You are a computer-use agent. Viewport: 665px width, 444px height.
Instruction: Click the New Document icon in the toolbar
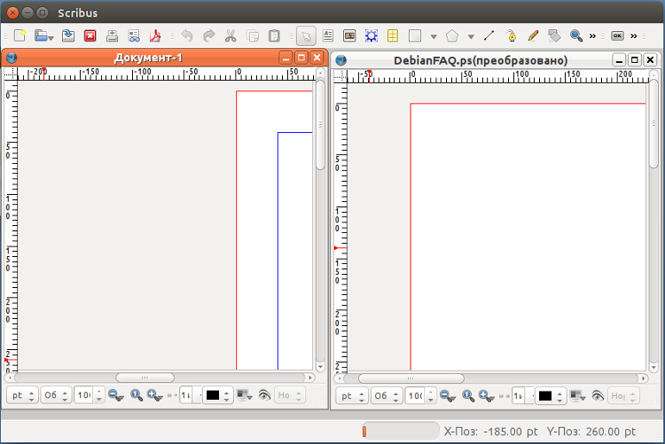point(20,36)
